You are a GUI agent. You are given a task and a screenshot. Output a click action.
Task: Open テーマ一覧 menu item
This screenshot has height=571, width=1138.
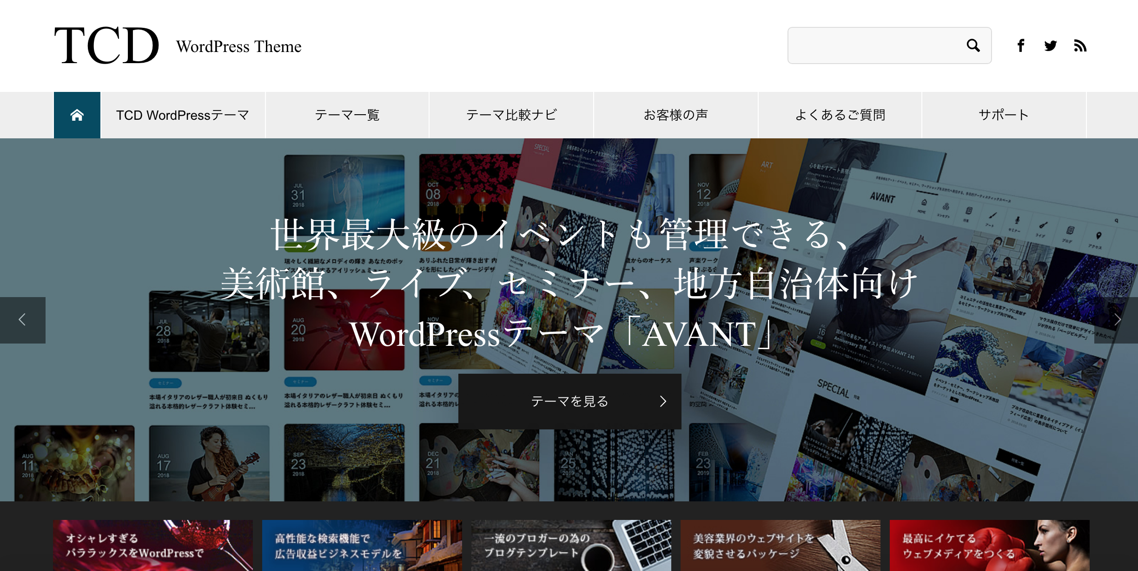point(347,115)
